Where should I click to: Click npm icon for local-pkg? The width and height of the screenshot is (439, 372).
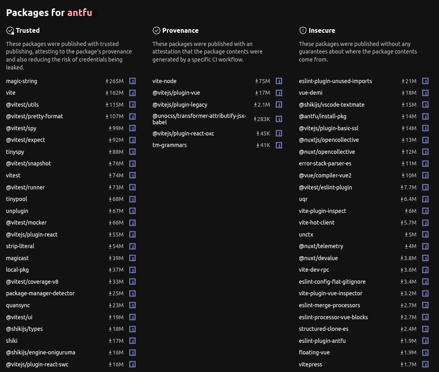(132, 270)
